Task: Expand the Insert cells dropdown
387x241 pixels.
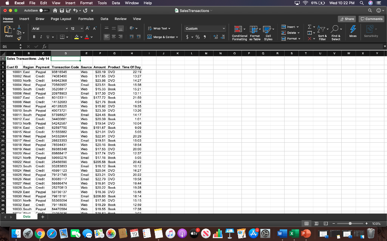Action: click(x=297, y=27)
